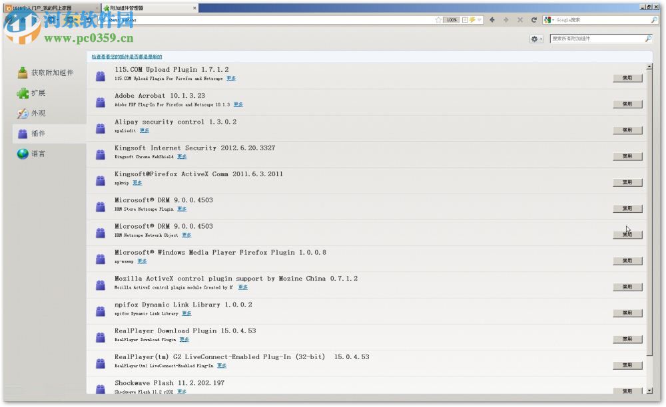Disable npifox Dynamic Link Library
This screenshot has width=666, height=407.
(x=627, y=313)
